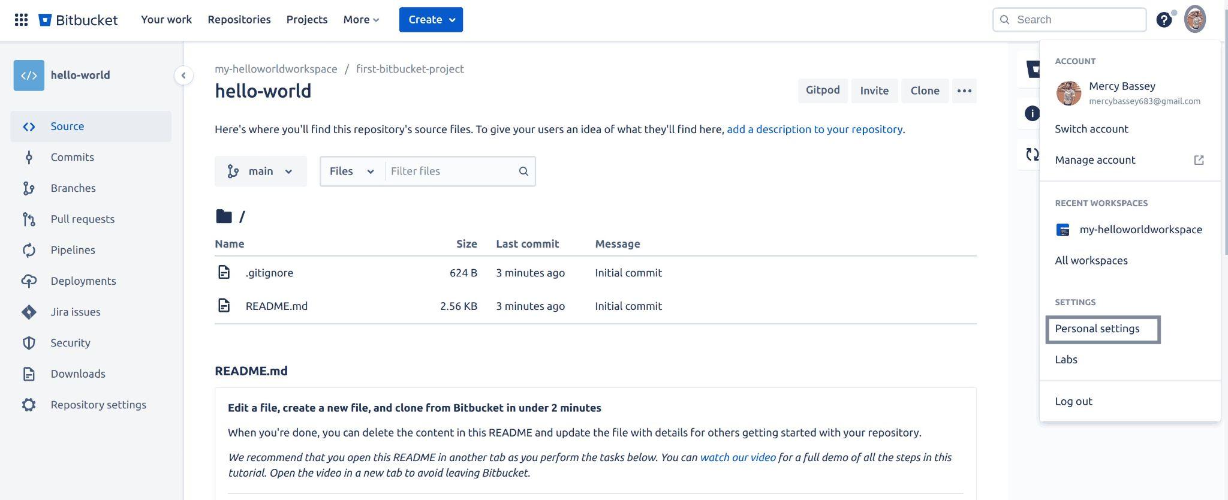
Task: Click the Repository settings gear icon
Action: tap(29, 405)
